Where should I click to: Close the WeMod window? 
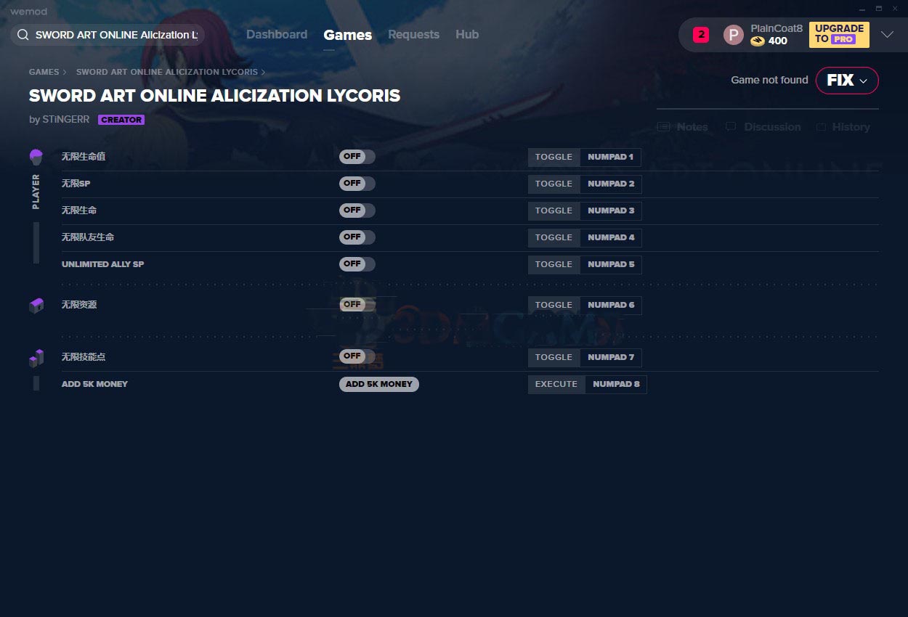[x=896, y=9]
